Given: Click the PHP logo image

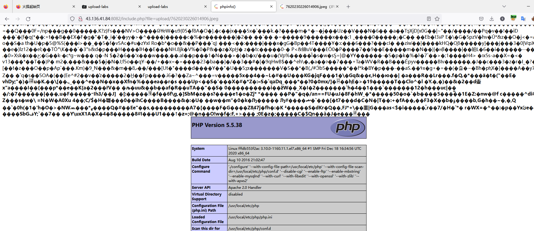Looking at the screenshot, I should 348,128.
